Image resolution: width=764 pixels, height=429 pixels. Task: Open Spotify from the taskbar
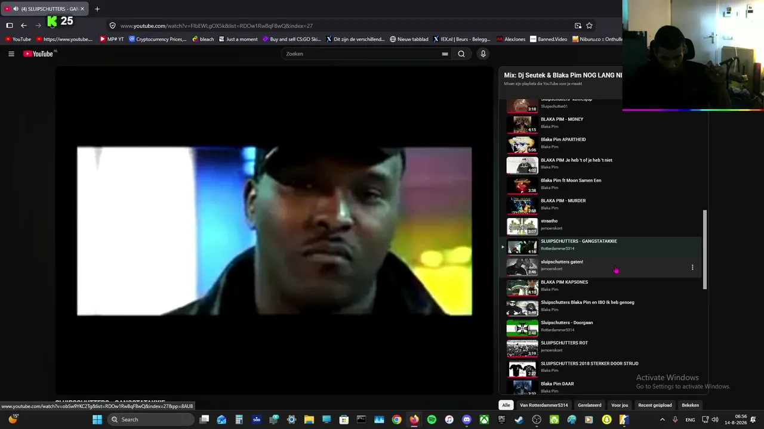tap(432, 419)
